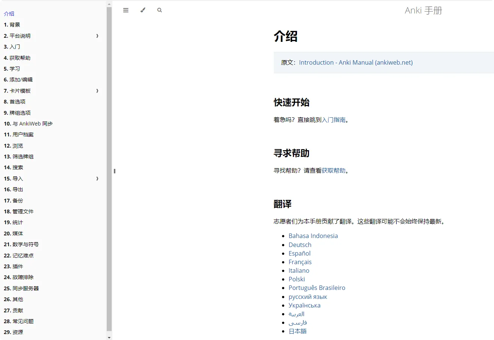The width and height of the screenshot is (494, 340).
Task: Open the Bahasa Indonesia translation
Action: [313, 236]
